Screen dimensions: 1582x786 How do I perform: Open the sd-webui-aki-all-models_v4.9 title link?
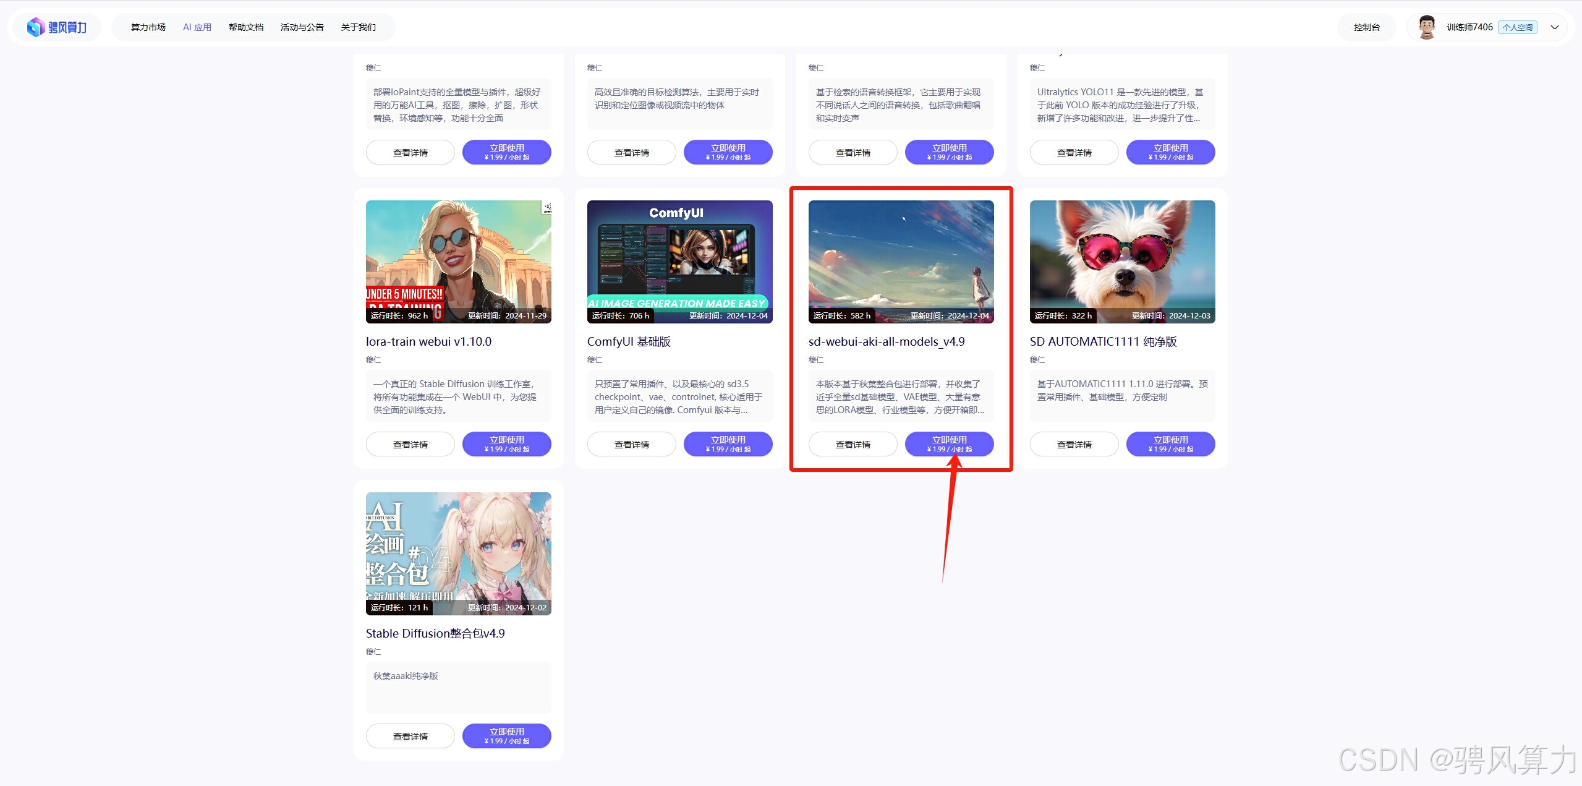(886, 341)
